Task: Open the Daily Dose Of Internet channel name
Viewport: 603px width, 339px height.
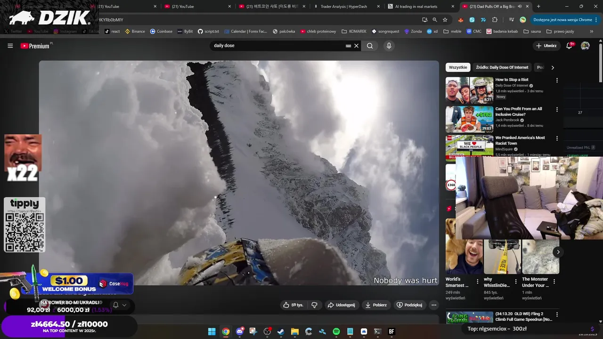Action: [512, 86]
